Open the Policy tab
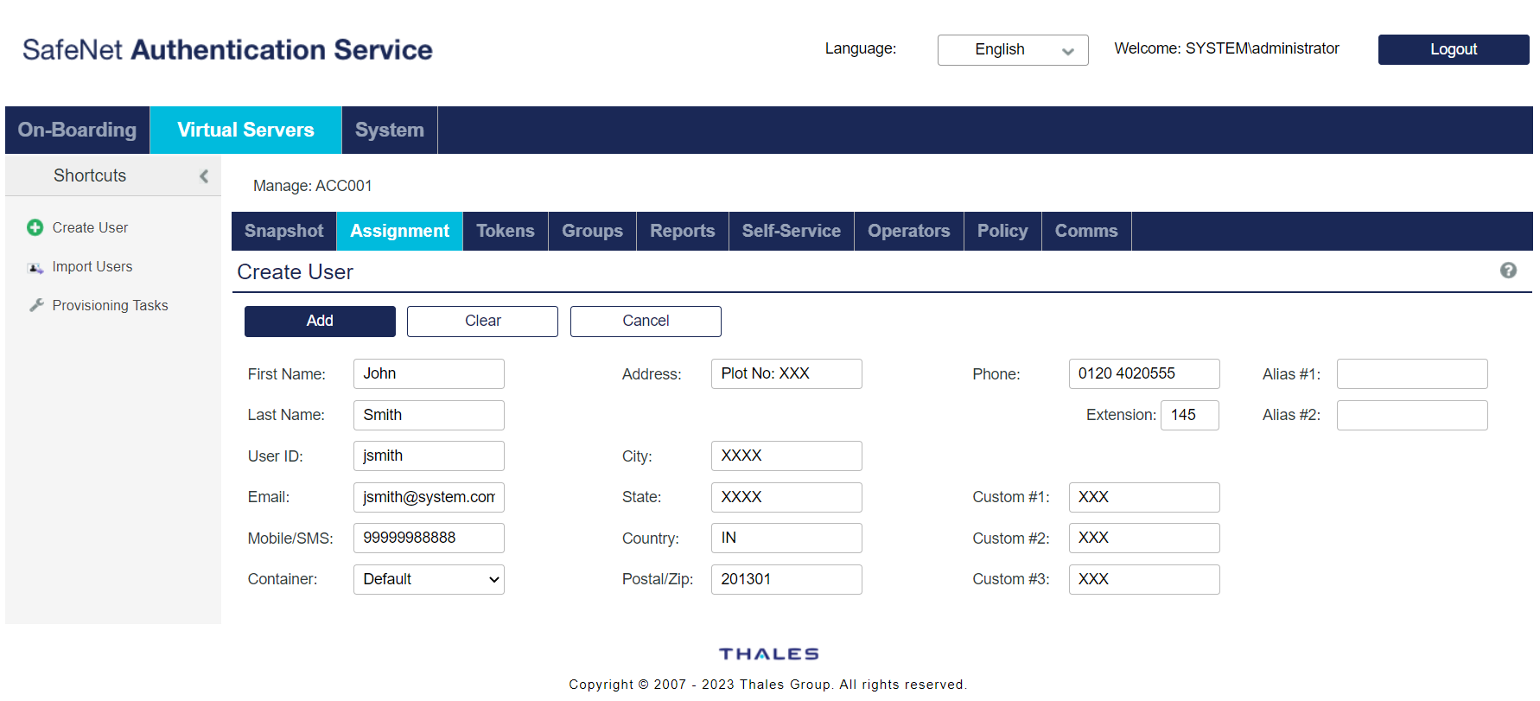The image size is (1540, 701). click(1002, 231)
